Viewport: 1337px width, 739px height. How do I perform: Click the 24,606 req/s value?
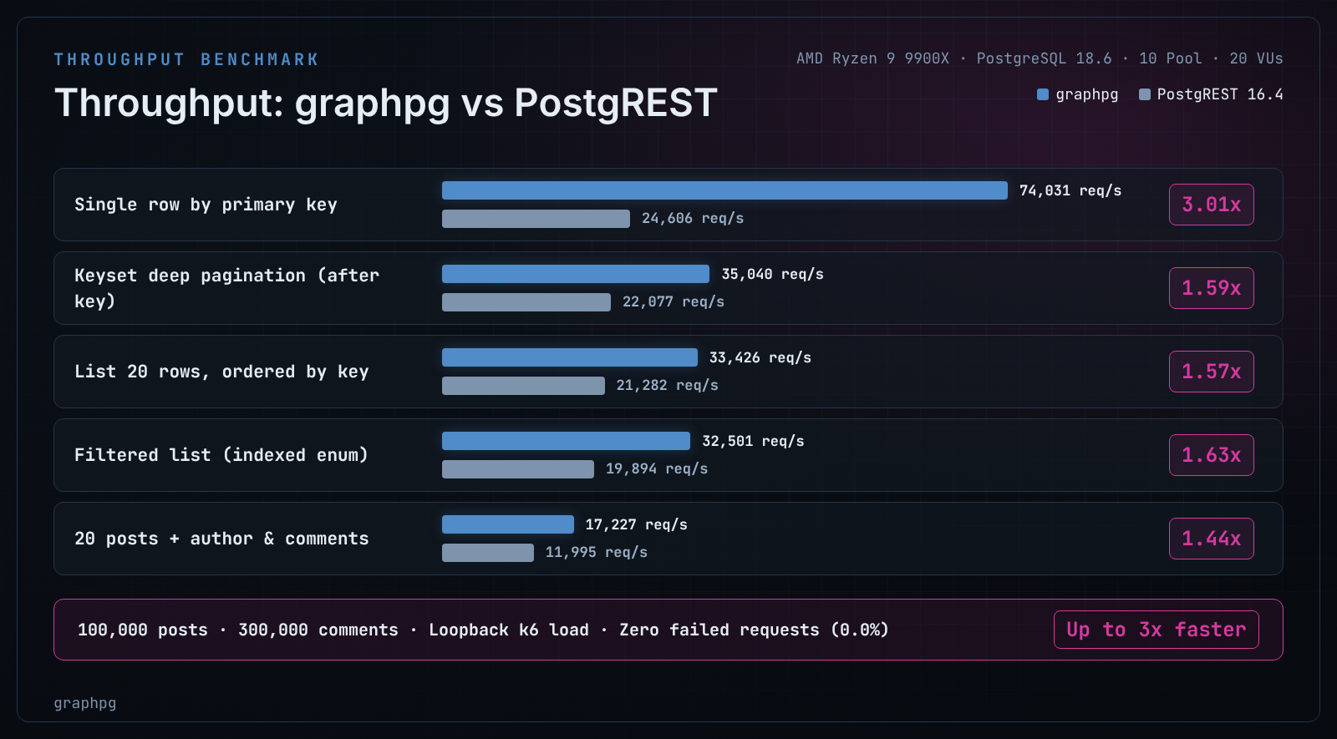pos(693,218)
